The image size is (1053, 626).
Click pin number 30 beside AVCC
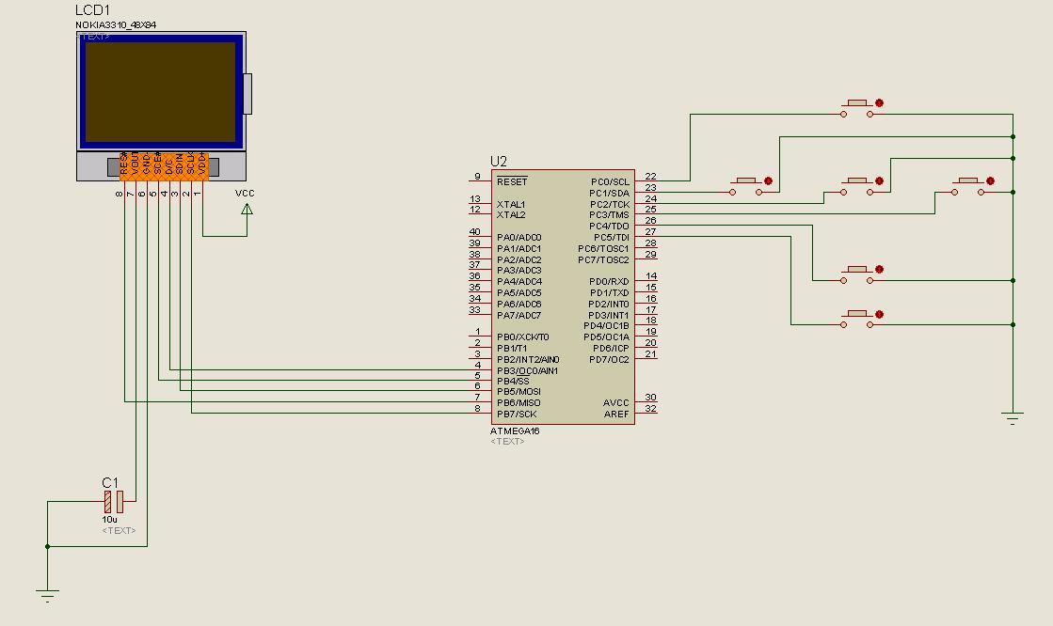[650, 398]
